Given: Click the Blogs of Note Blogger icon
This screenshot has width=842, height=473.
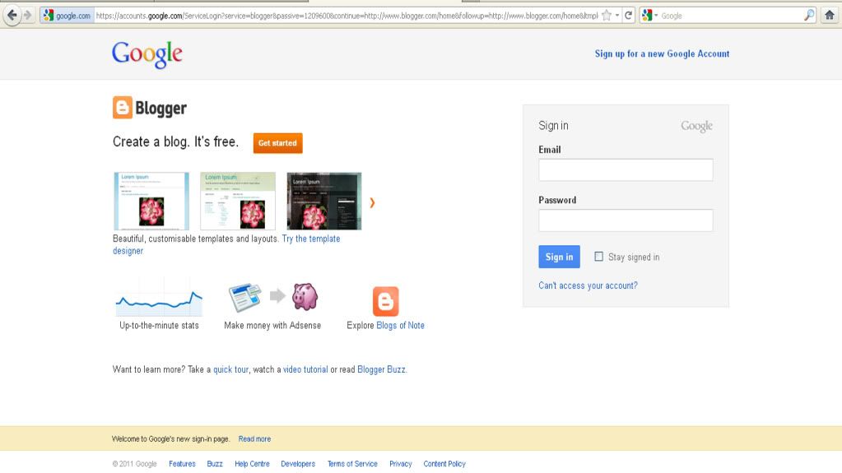Looking at the screenshot, I should coord(385,301).
